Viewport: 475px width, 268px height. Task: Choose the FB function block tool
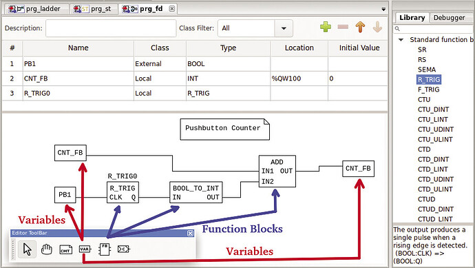click(x=104, y=249)
